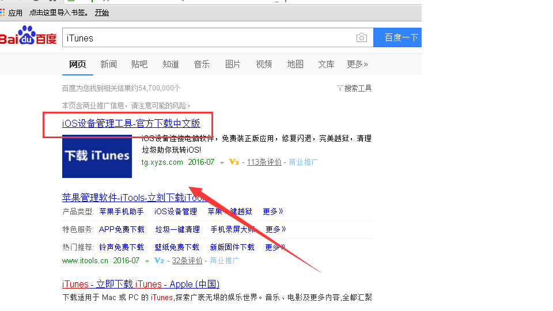Switch to the 文库 tab
Image resolution: width=553 pixels, height=311 pixels.
coord(326,64)
